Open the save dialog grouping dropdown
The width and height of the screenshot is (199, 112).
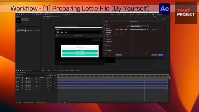coord(126,30)
